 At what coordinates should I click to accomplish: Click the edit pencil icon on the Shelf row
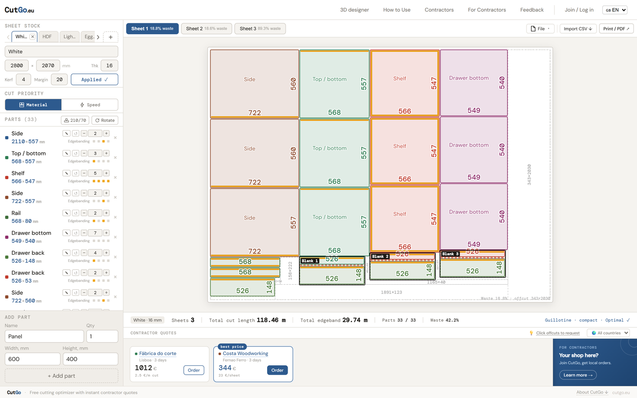[66, 173]
